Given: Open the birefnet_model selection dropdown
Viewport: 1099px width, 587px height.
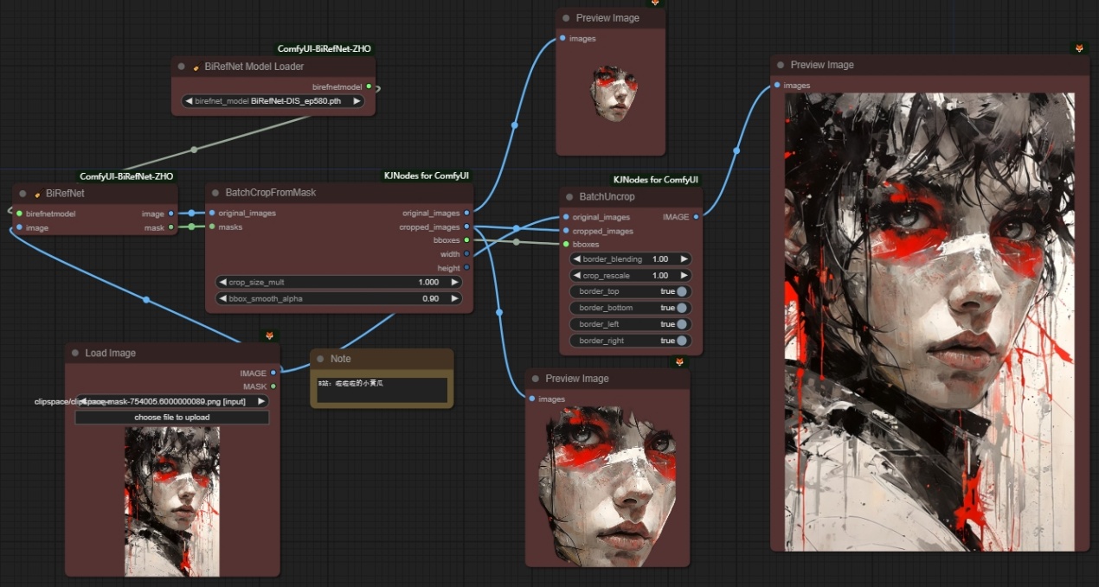Looking at the screenshot, I should (273, 101).
